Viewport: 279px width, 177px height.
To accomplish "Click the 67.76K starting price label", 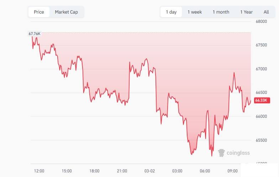I will 35,34.
